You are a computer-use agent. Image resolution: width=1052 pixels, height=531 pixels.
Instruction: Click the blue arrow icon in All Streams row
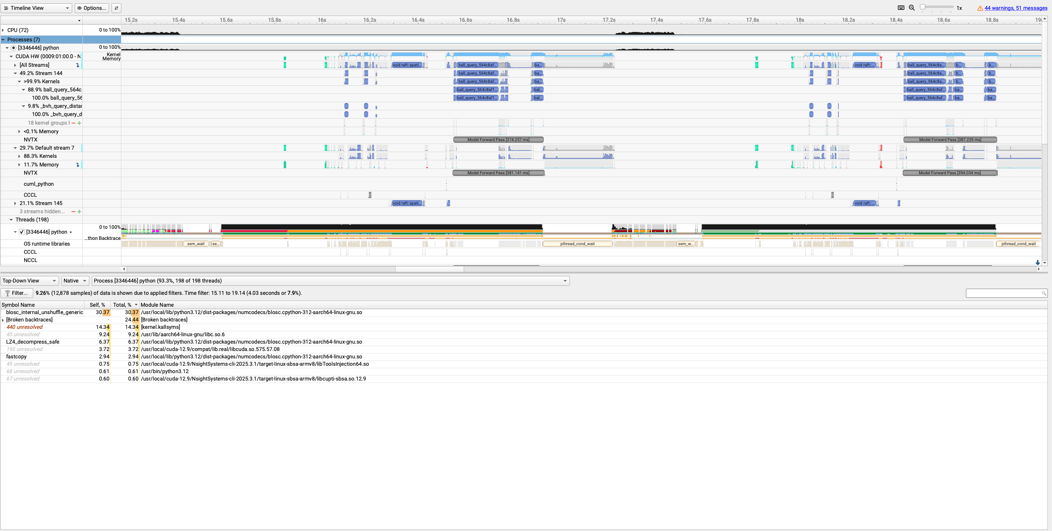click(x=77, y=65)
